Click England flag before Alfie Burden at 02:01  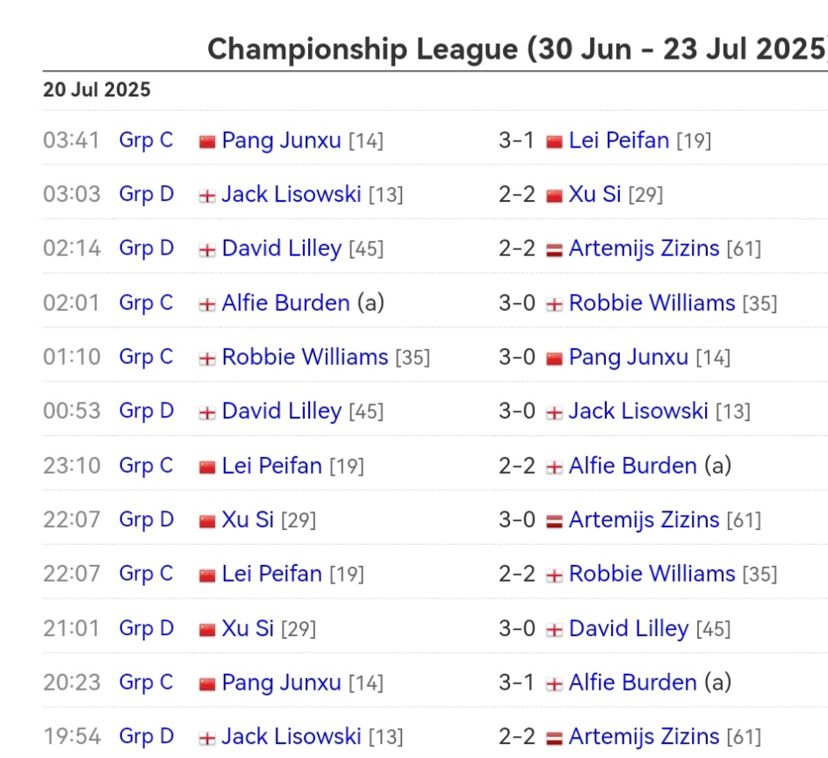[207, 304]
